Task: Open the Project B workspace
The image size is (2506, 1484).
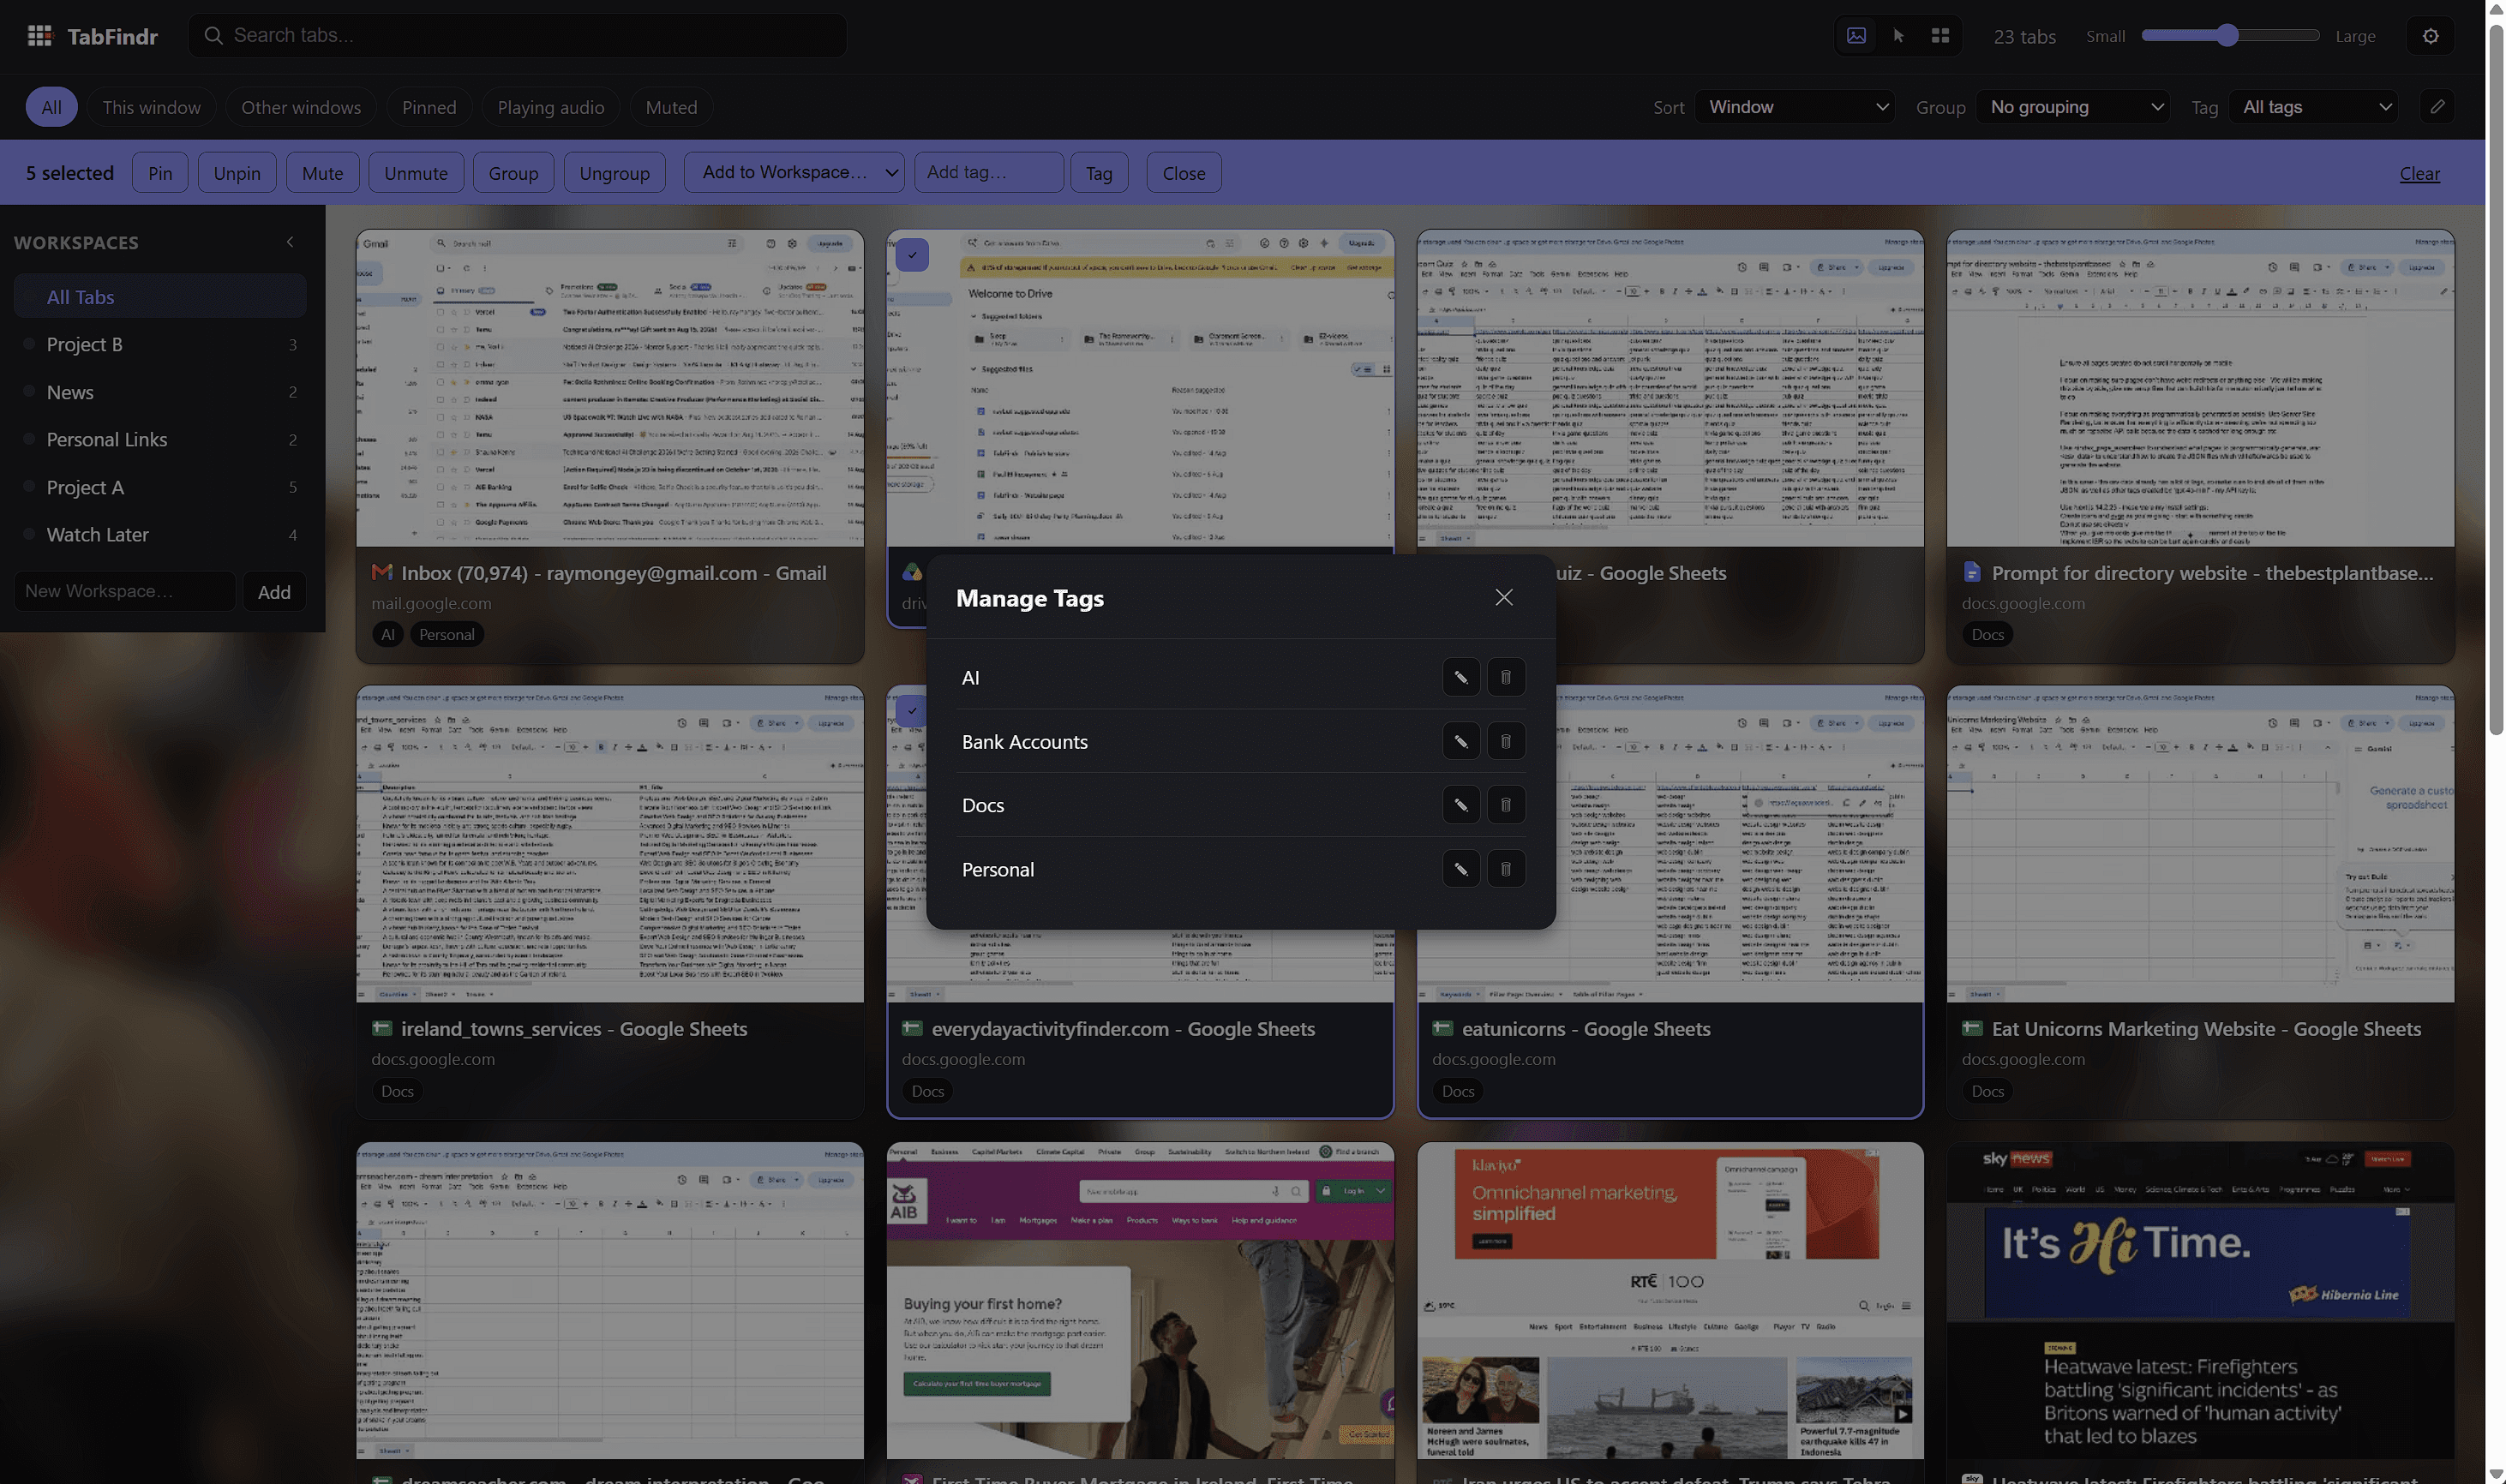Action: click(160, 344)
